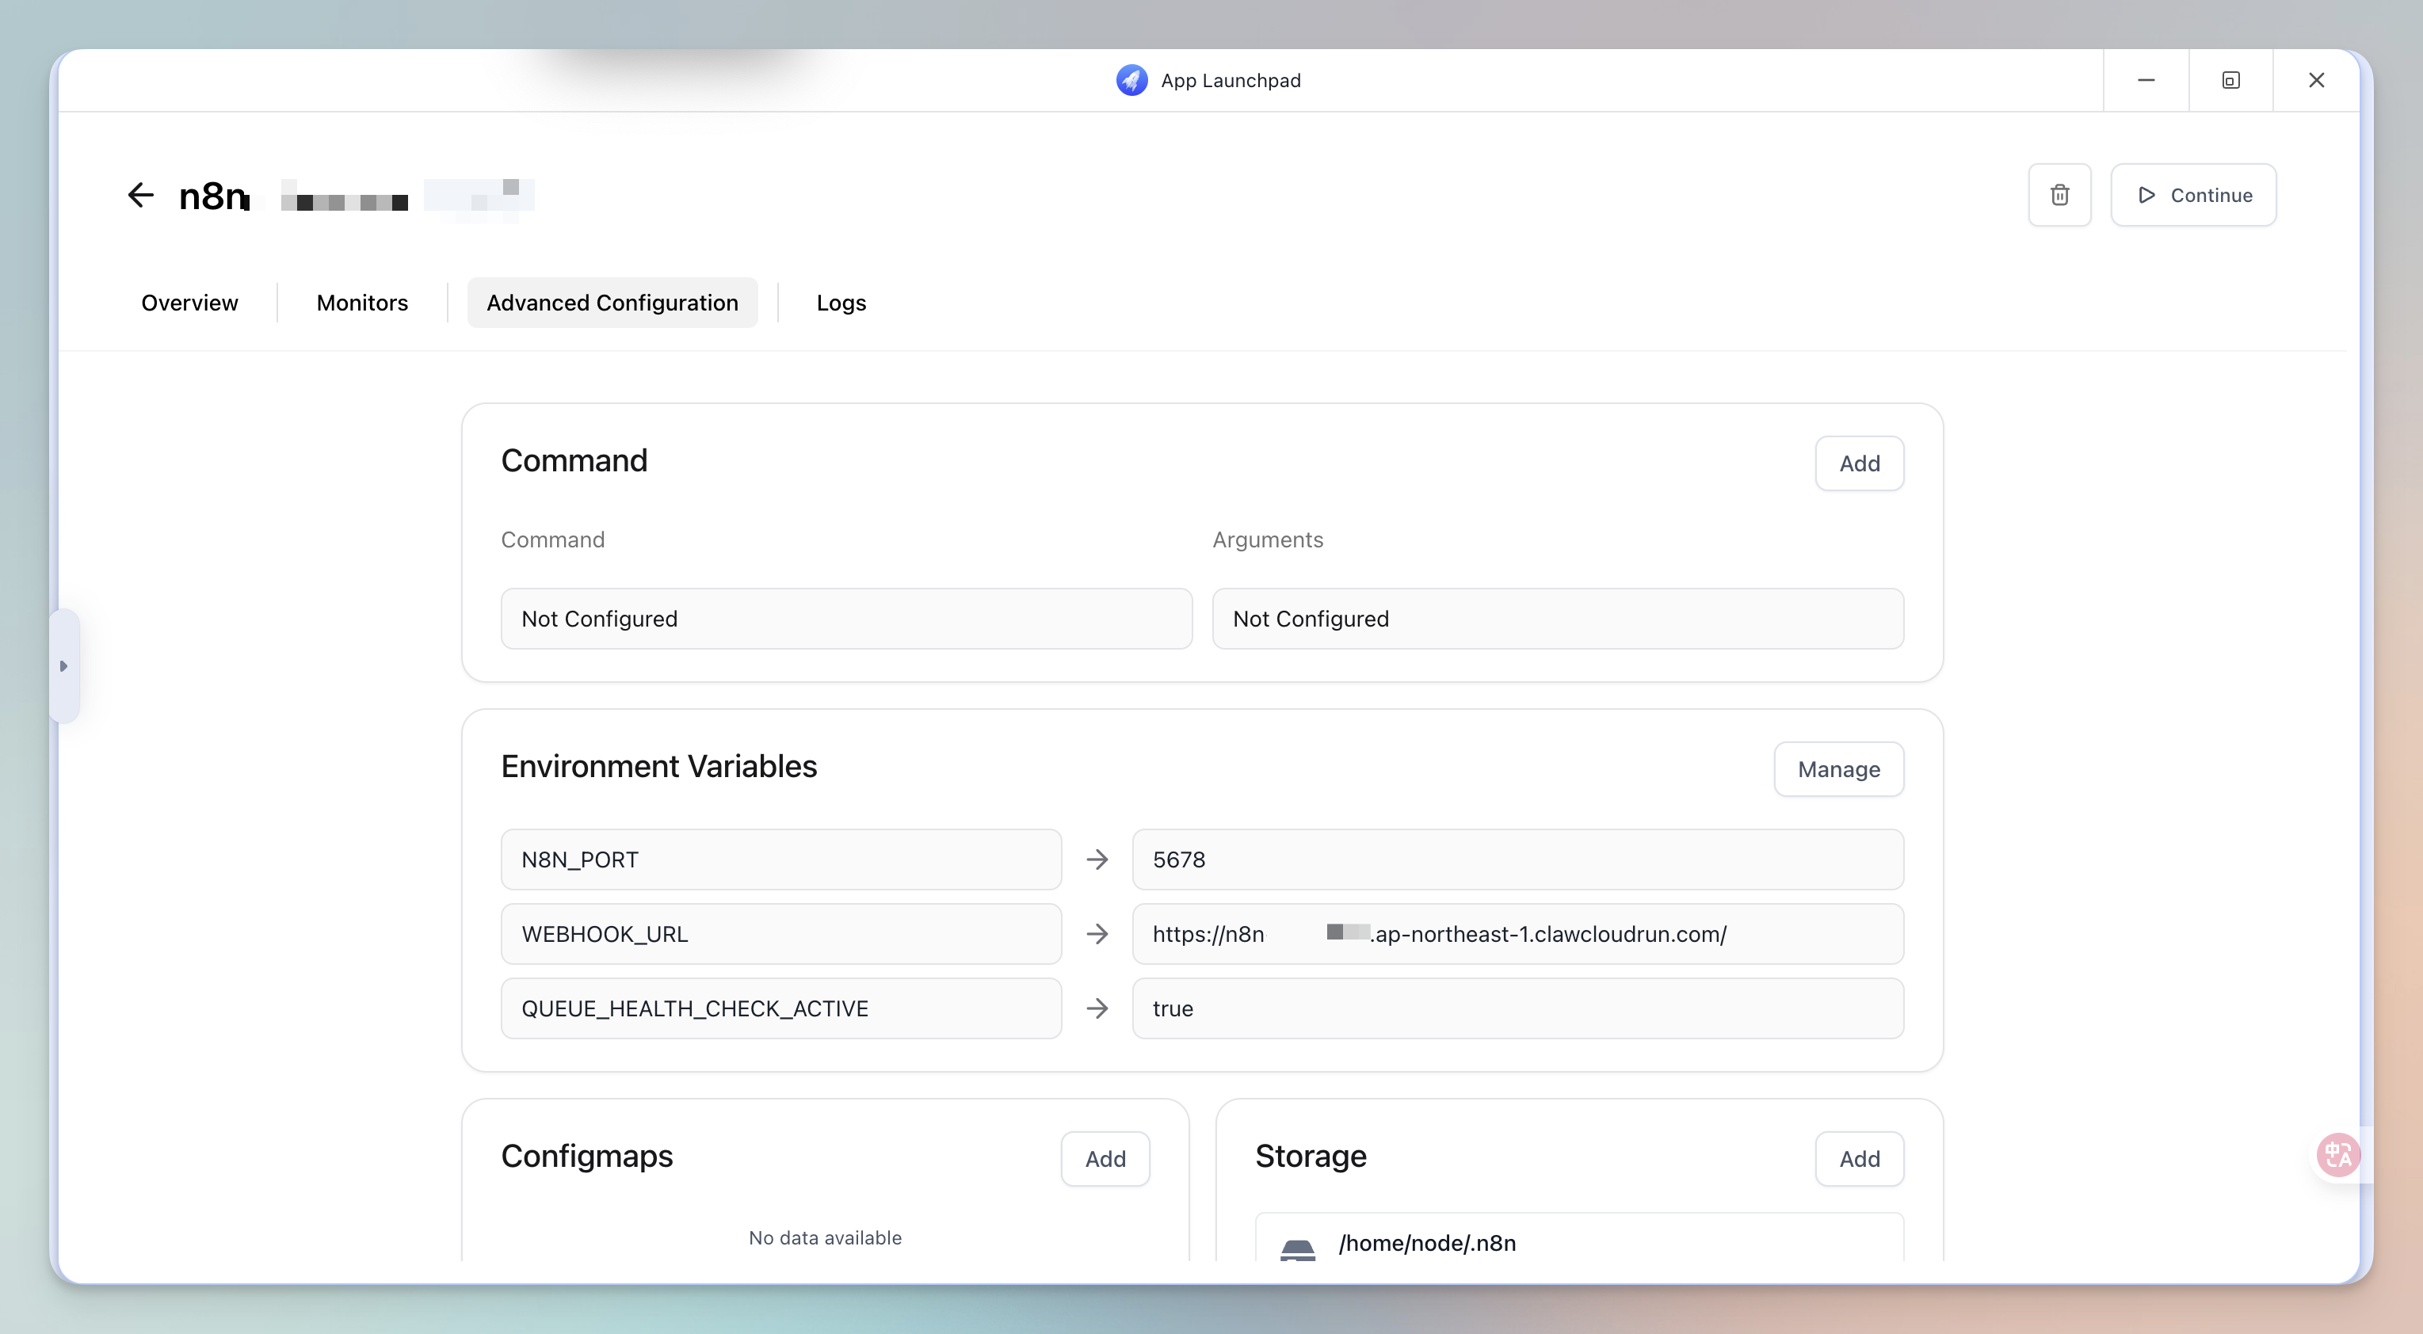Viewport: 2423px width, 1334px height.
Task: Click the arrow icon beside QUEUE_HEALTH_CHECK_ACTIVE
Action: (1097, 1008)
